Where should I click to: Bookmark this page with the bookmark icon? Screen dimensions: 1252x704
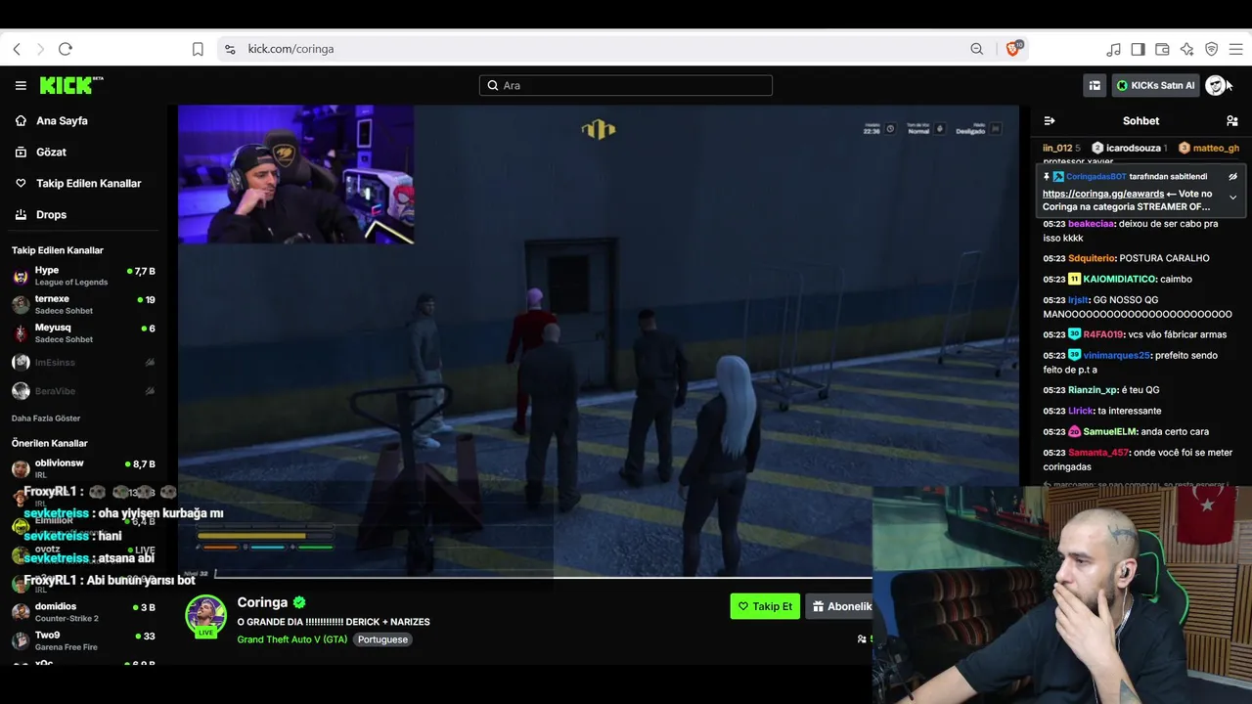198,49
